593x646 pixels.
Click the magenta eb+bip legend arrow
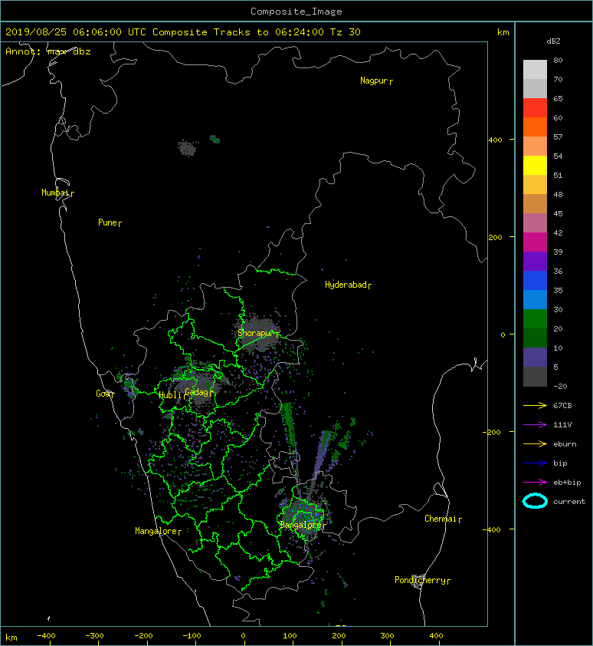pyautogui.click(x=535, y=482)
